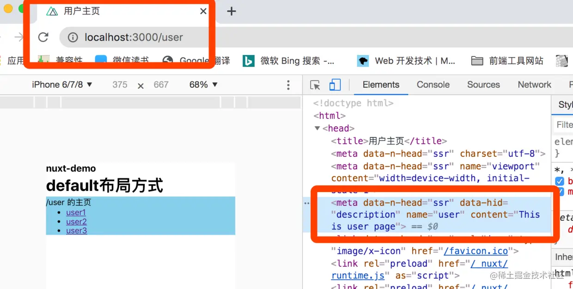The width and height of the screenshot is (573, 289).
Task: Open the /favicon.ico link in DOM tree
Action: pyautogui.click(x=476, y=251)
